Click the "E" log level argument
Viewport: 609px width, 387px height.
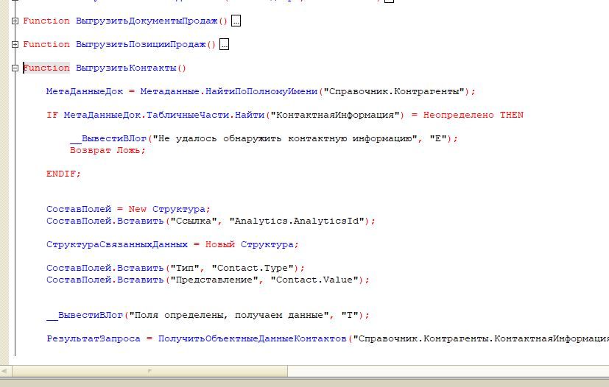point(438,138)
